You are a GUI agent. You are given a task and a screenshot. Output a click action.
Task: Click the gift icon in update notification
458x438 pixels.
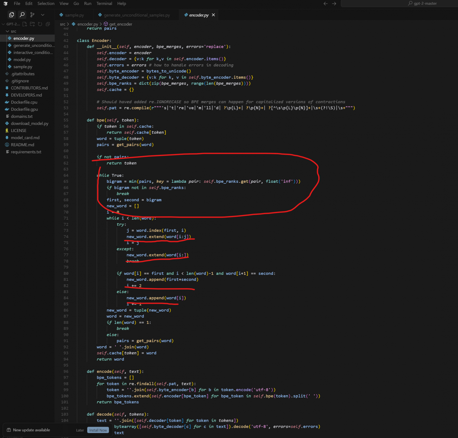click(x=9, y=430)
